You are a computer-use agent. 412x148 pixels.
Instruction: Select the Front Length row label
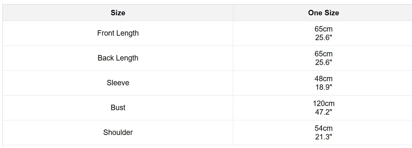pyautogui.click(x=118, y=33)
